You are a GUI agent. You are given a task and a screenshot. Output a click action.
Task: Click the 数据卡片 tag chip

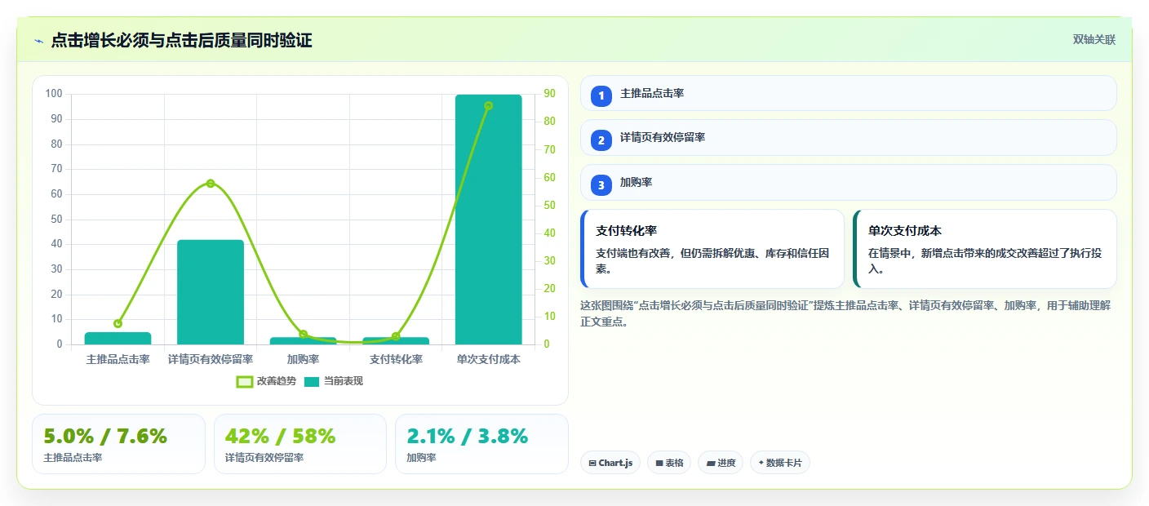(x=780, y=463)
